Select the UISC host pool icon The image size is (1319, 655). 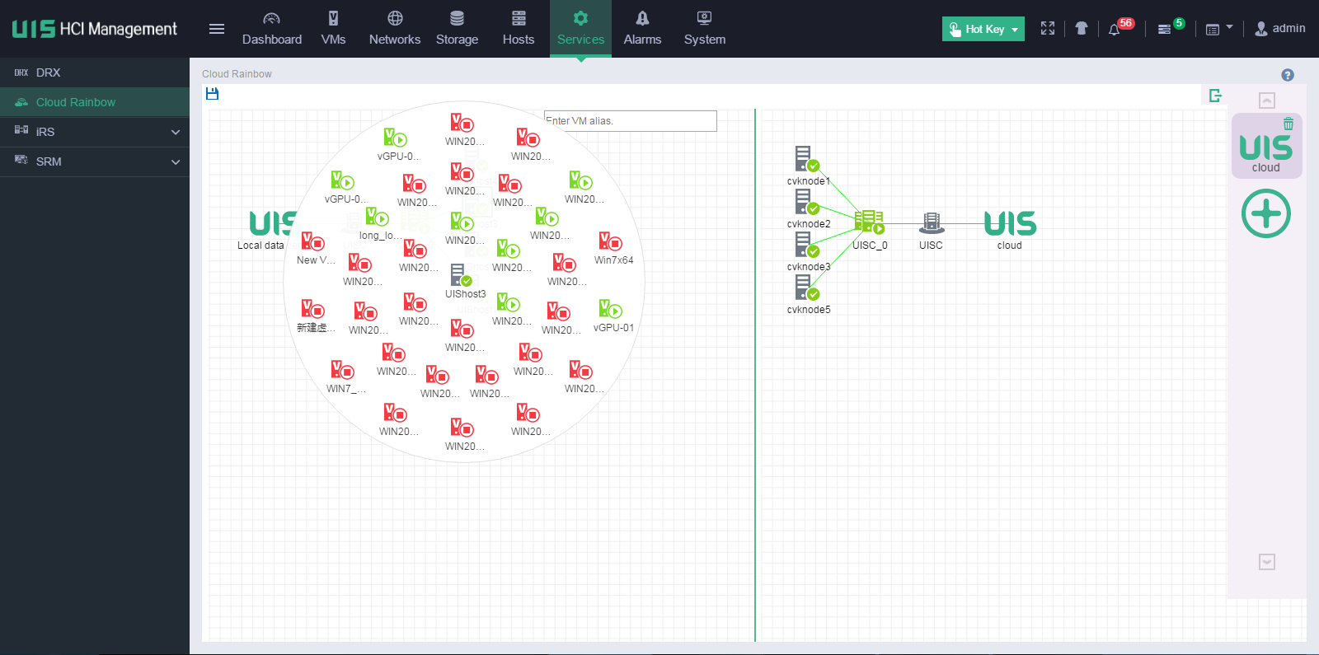[x=932, y=222]
